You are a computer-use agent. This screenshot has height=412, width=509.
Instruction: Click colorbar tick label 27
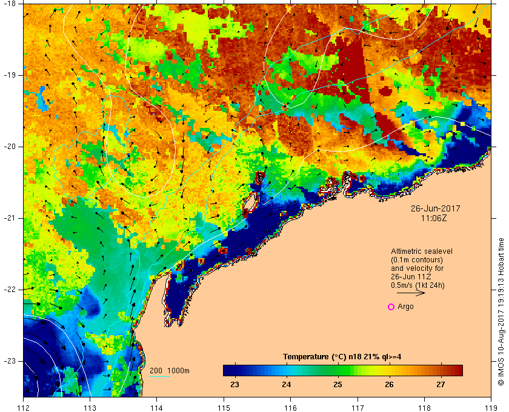pos(441,385)
